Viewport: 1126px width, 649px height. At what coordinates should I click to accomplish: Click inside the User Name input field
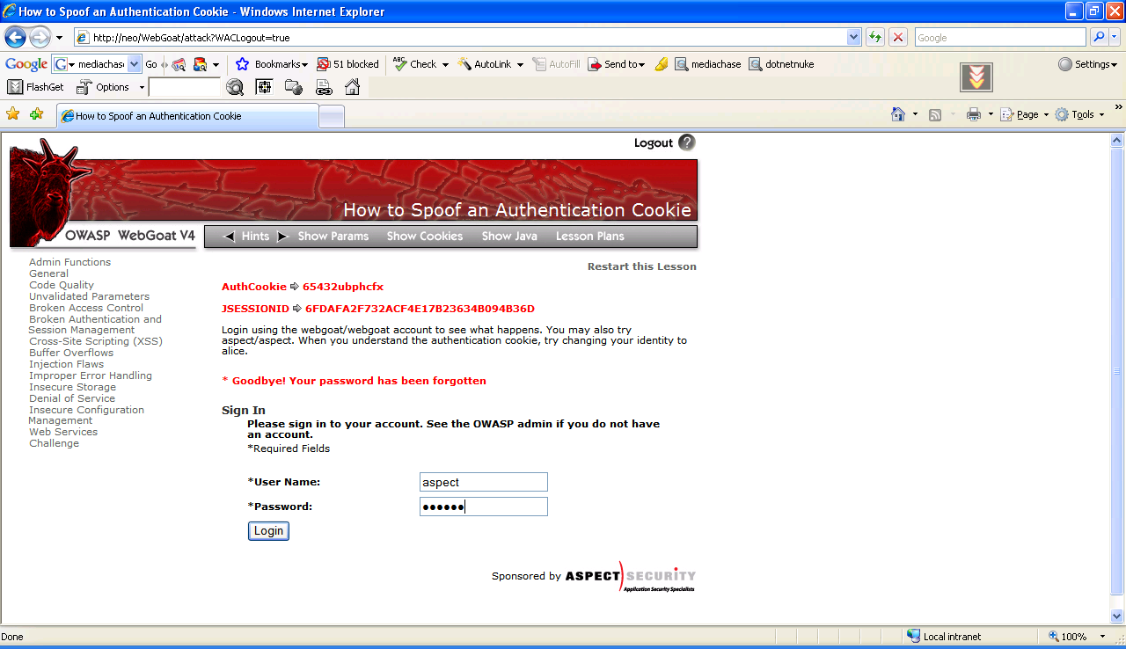(483, 482)
